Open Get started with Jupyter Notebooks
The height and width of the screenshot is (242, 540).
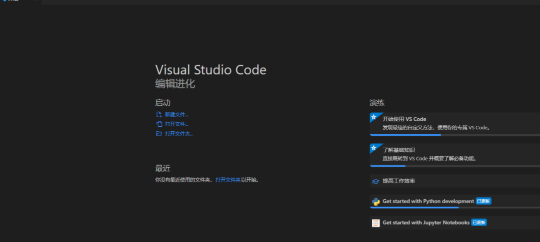[x=425, y=223]
